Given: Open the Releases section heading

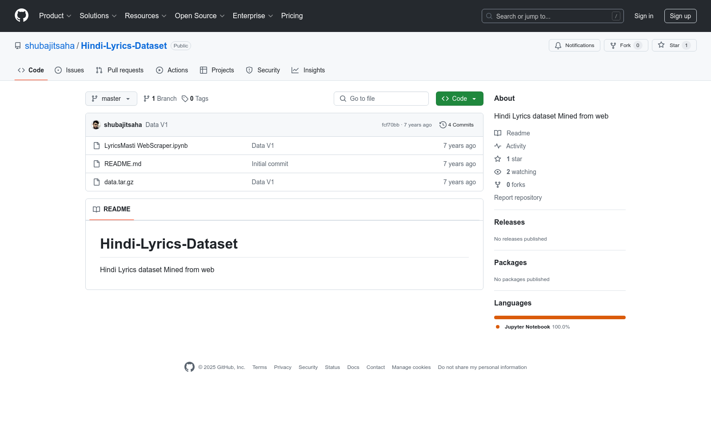Looking at the screenshot, I should (x=509, y=222).
